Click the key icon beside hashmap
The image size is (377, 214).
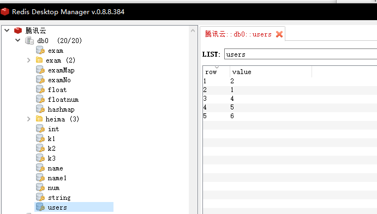coord(40,109)
